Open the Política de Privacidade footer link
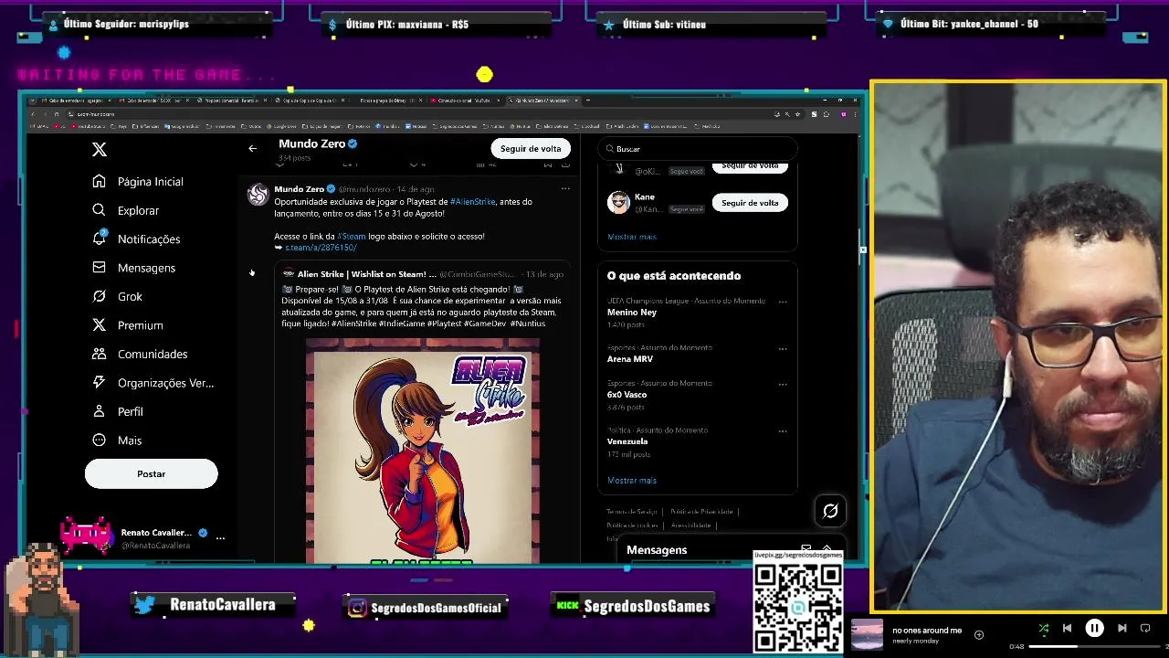1169x658 pixels. point(701,512)
